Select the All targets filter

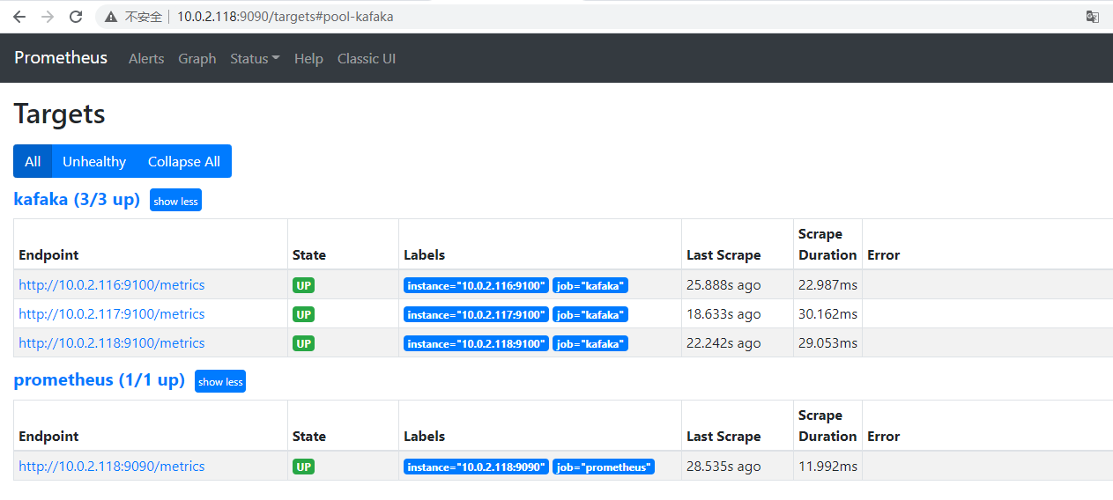tap(33, 161)
